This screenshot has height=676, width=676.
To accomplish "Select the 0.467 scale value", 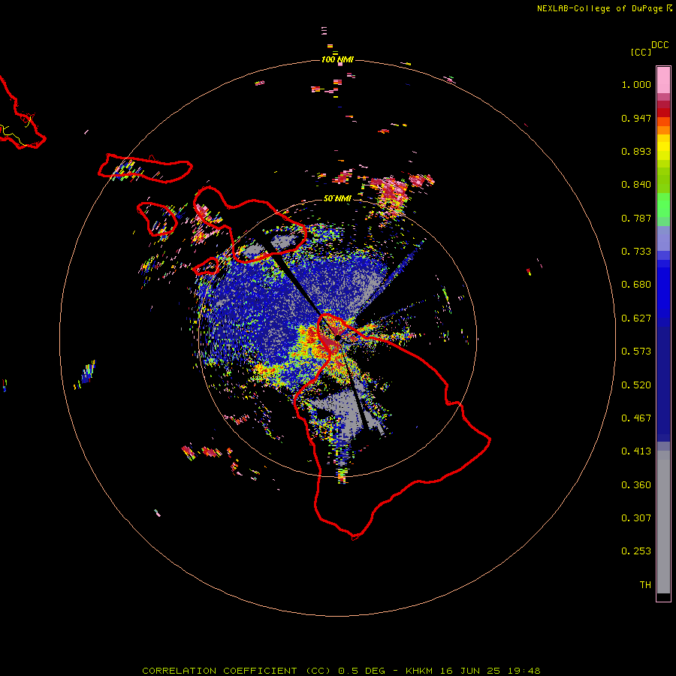I will click(x=636, y=418).
